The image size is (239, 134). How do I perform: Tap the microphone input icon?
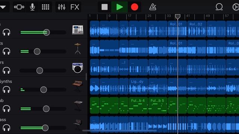click(32, 7)
